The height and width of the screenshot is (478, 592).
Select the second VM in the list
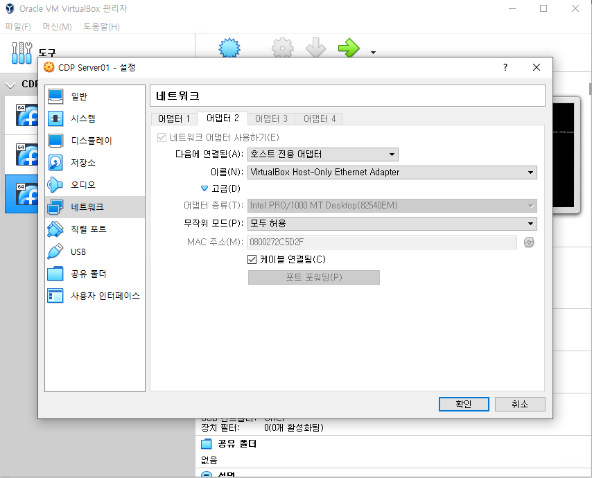(21, 154)
